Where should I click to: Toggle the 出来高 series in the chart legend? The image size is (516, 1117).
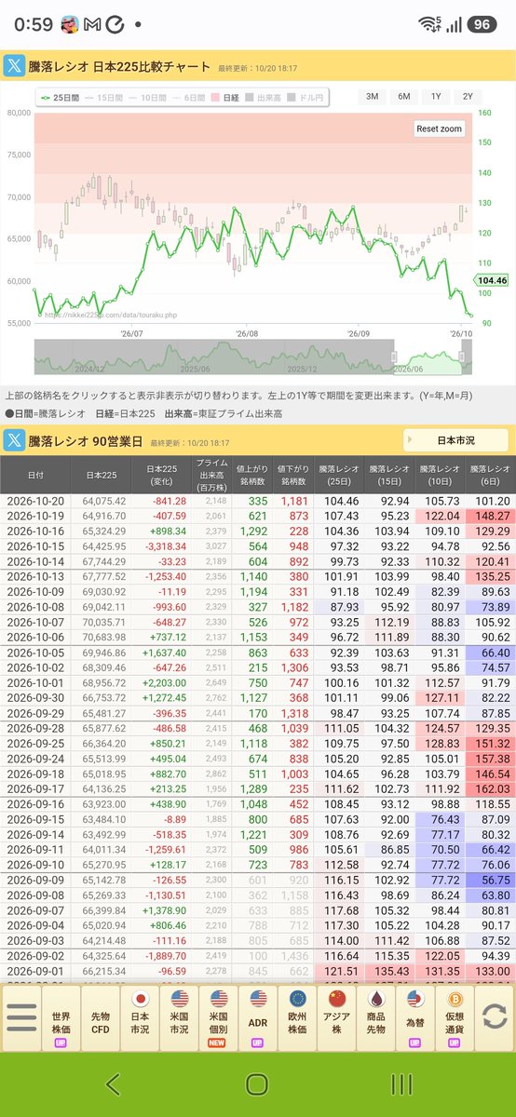coord(262,97)
